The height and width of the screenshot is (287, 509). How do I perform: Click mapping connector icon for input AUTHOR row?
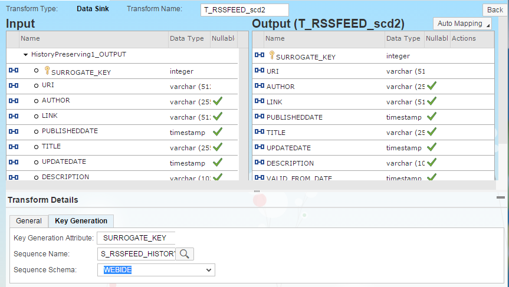click(14, 101)
